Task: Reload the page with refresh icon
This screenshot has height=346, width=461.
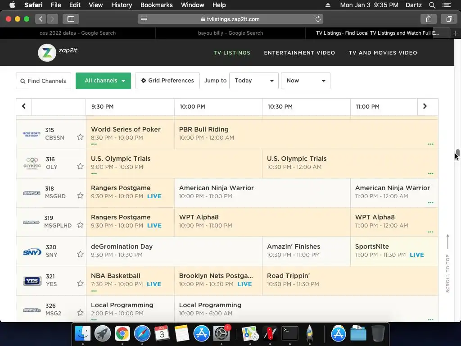Action: (x=318, y=19)
